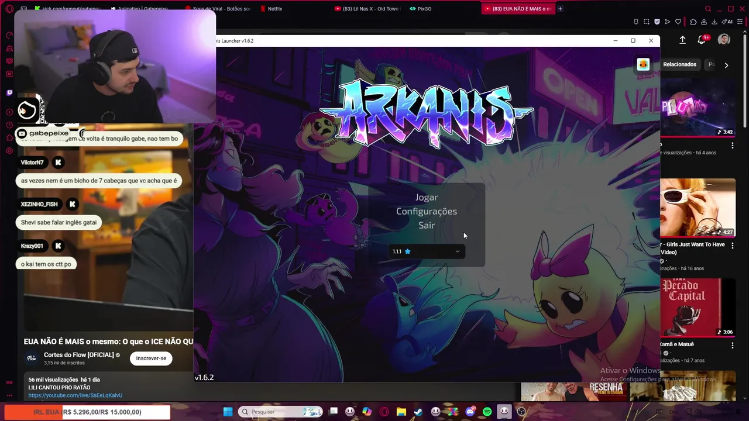Viewport: 749px width, 421px height.
Task: Choose Sair to exit the launcher
Action: tap(427, 225)
